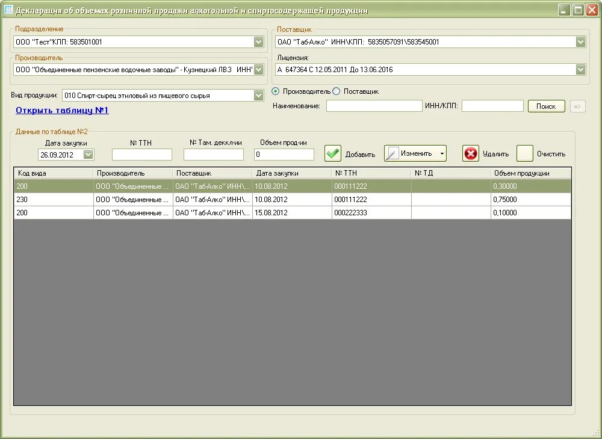Image resolution: width=602 pixels, height=439 pixels.
Task: Click the ИНН/КПП input field
Action: (x=492, y=106)
